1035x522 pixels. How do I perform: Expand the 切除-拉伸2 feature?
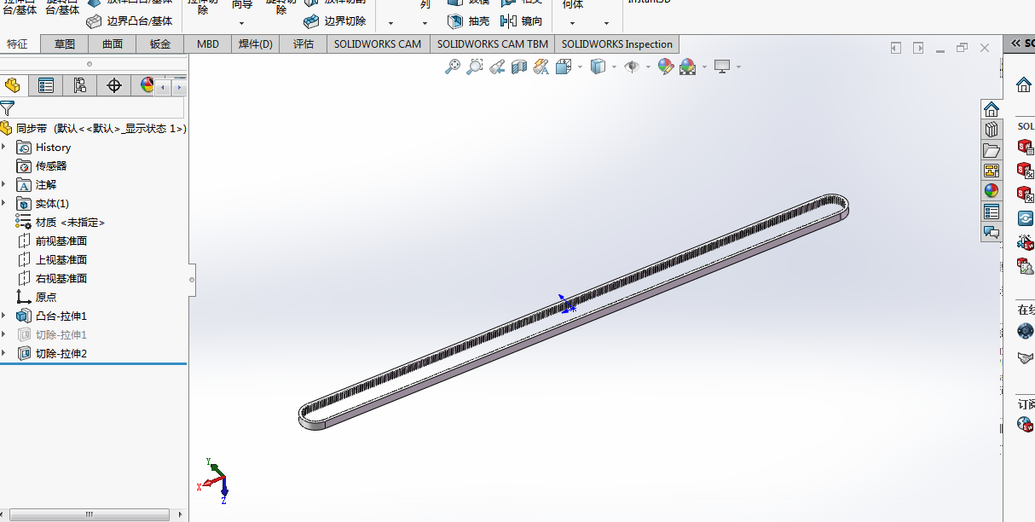pos(4,353)
